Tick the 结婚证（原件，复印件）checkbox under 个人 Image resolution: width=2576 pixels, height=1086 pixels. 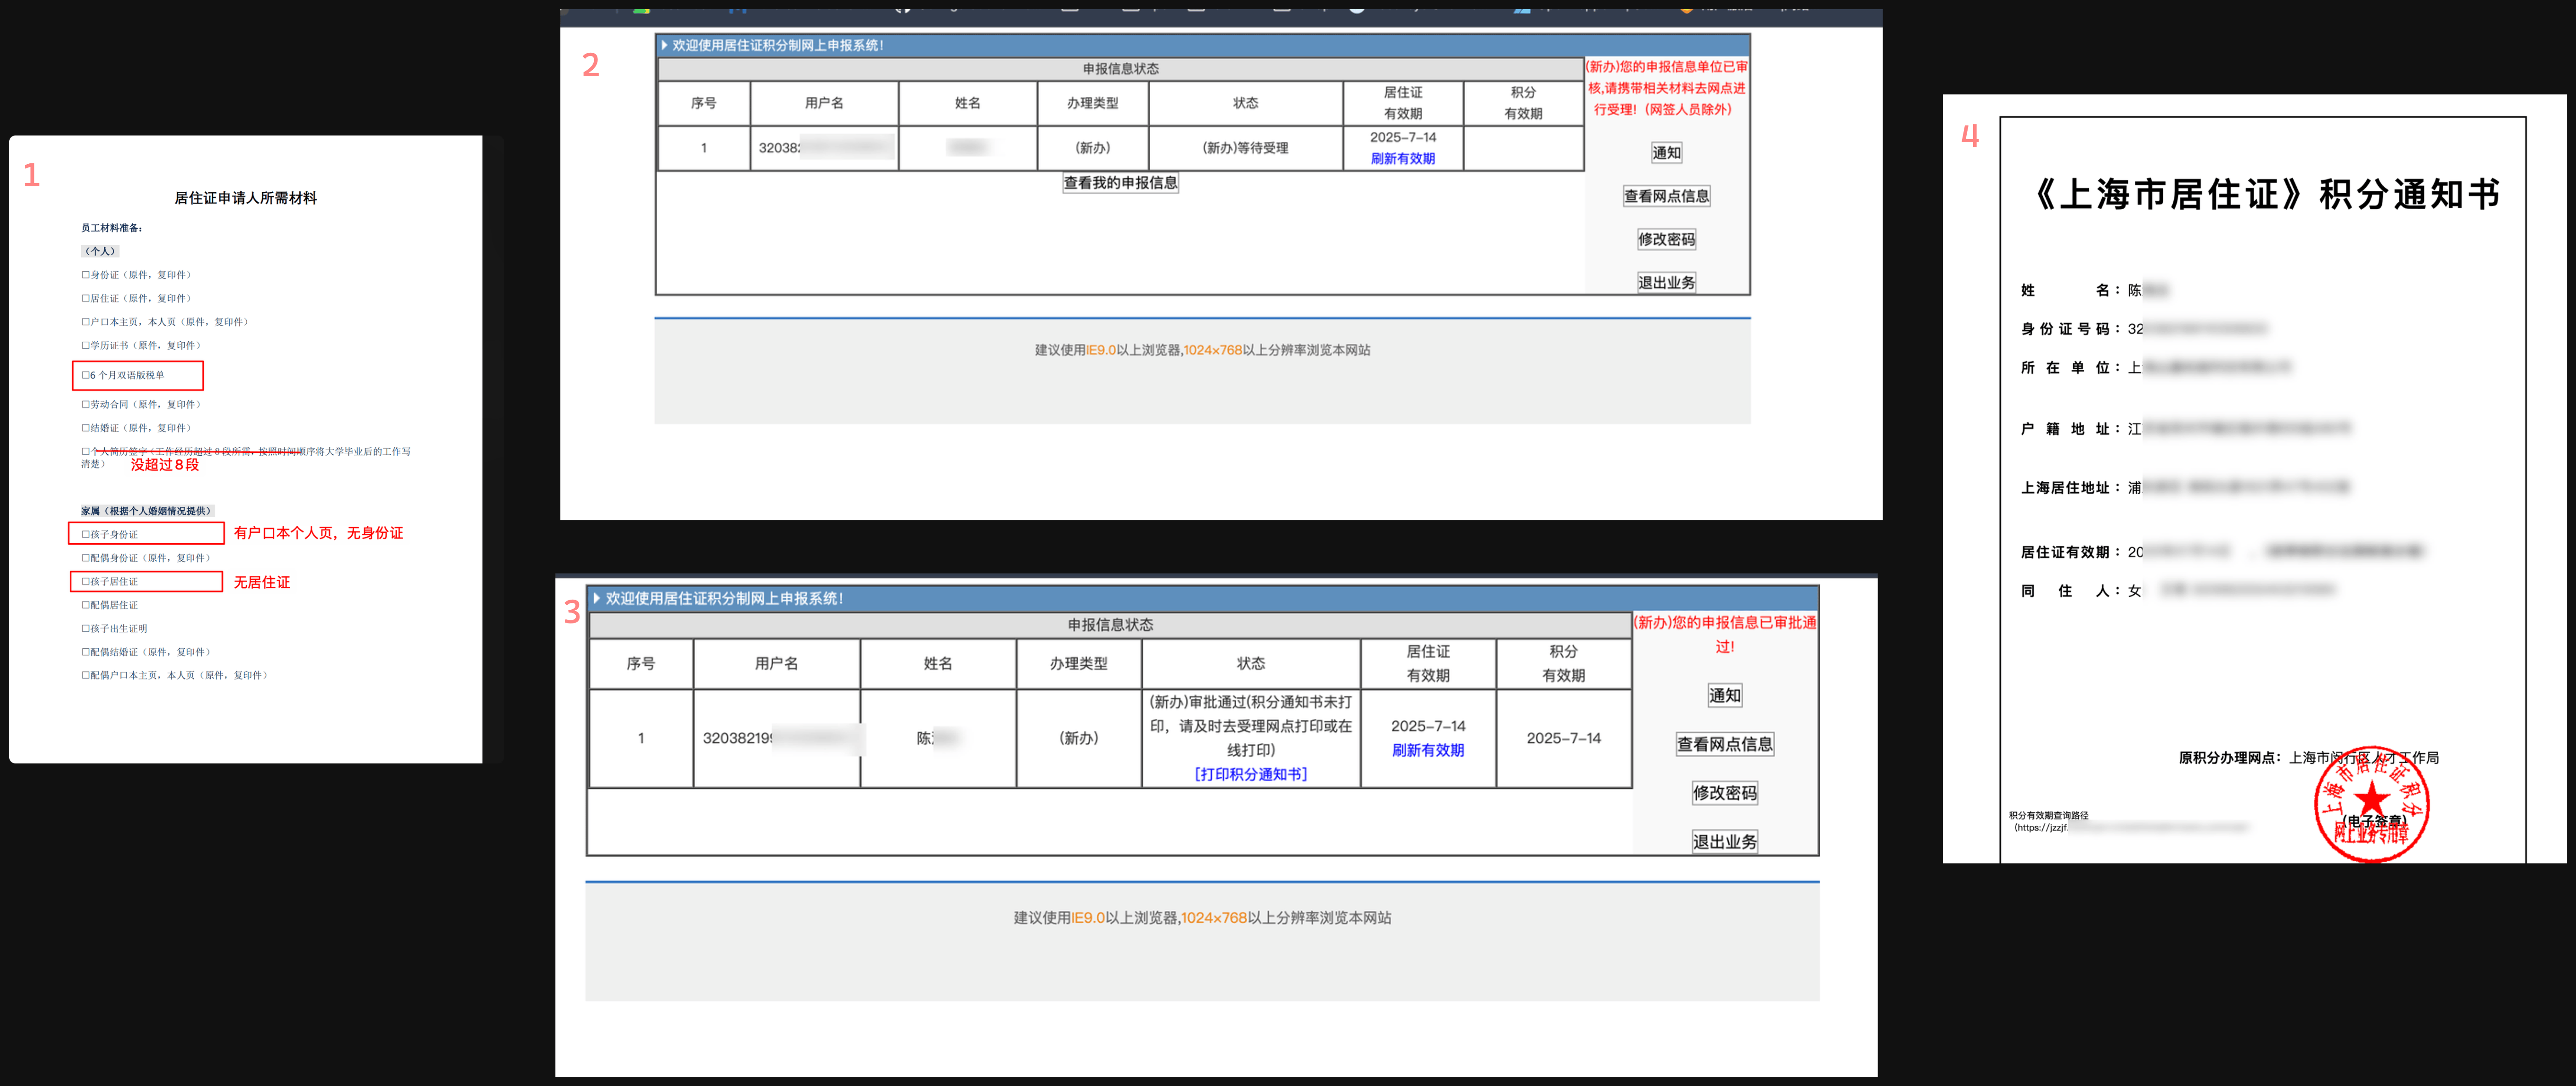pos(86,428)
